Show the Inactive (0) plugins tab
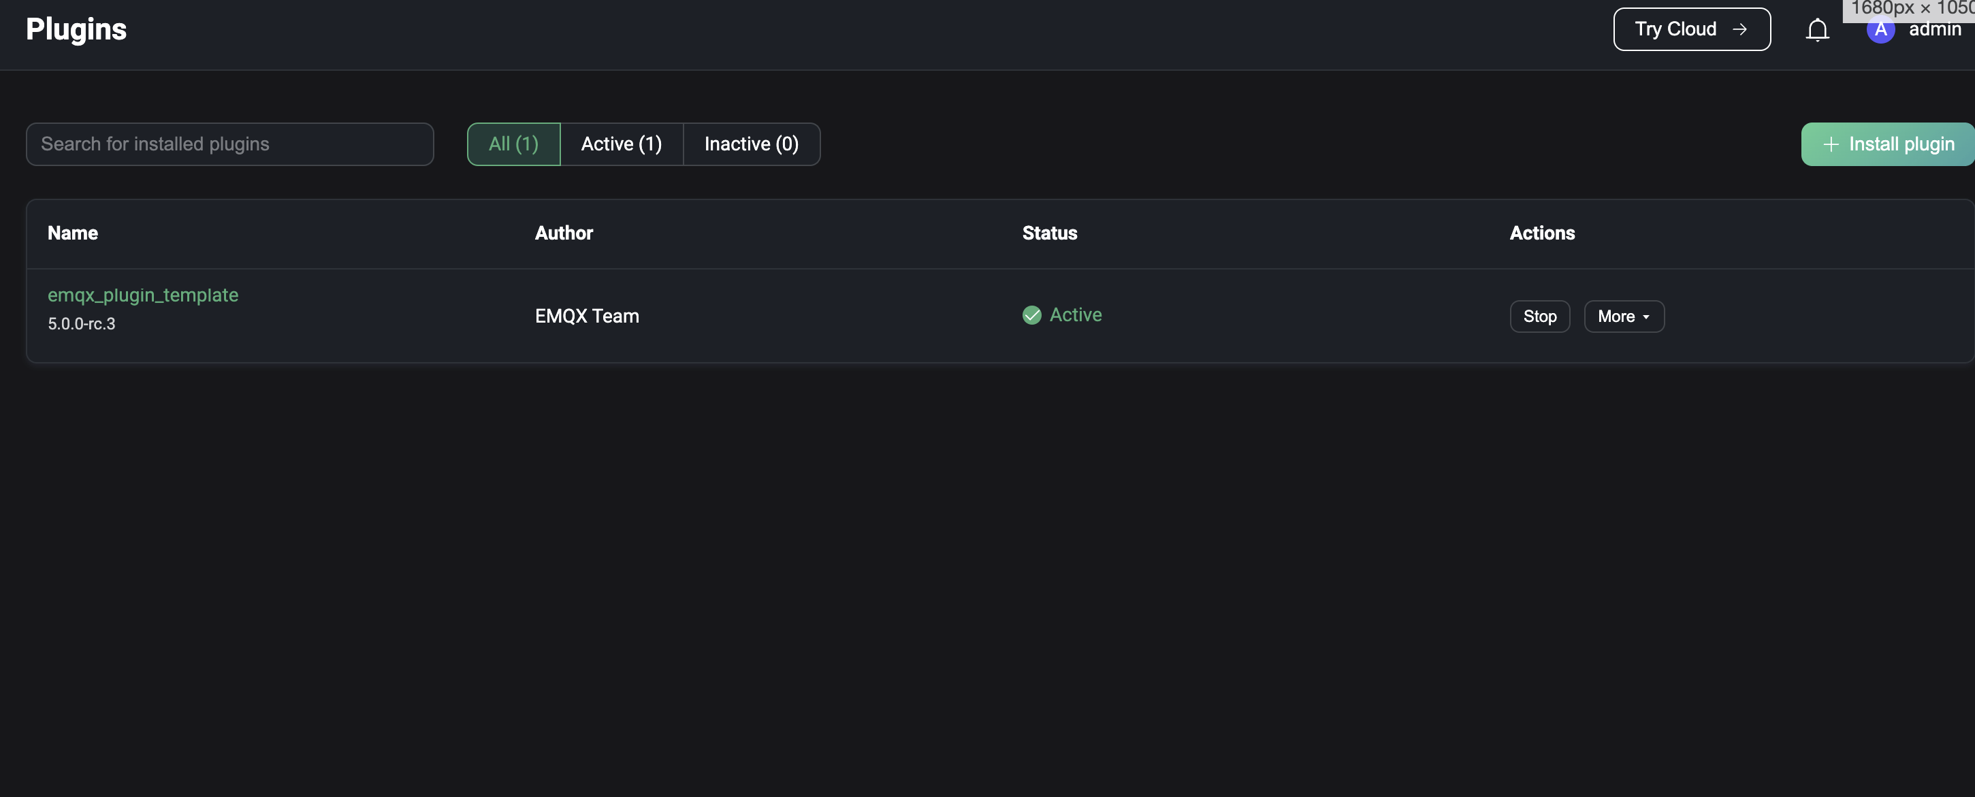This screenshot has height=797, width=1975. point(751,144)
